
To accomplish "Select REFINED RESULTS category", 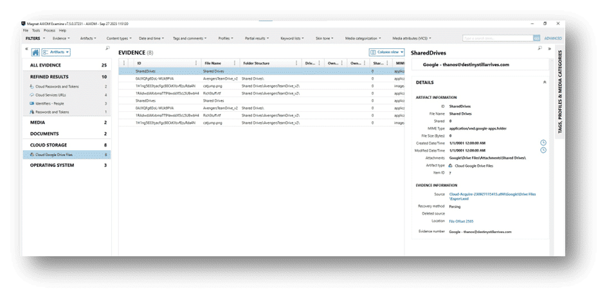I will coord(67,77).
